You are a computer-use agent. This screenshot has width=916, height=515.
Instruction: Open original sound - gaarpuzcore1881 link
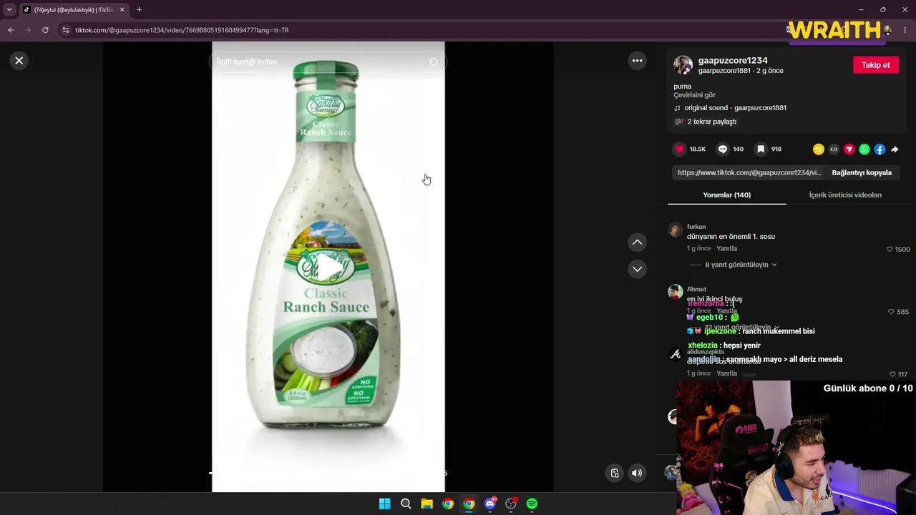pos(735,108)
